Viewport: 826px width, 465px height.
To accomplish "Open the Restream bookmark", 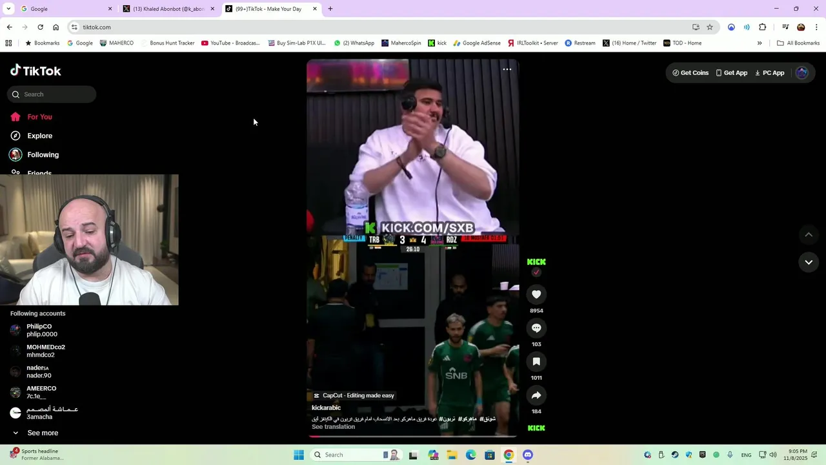I will point(579,43).
